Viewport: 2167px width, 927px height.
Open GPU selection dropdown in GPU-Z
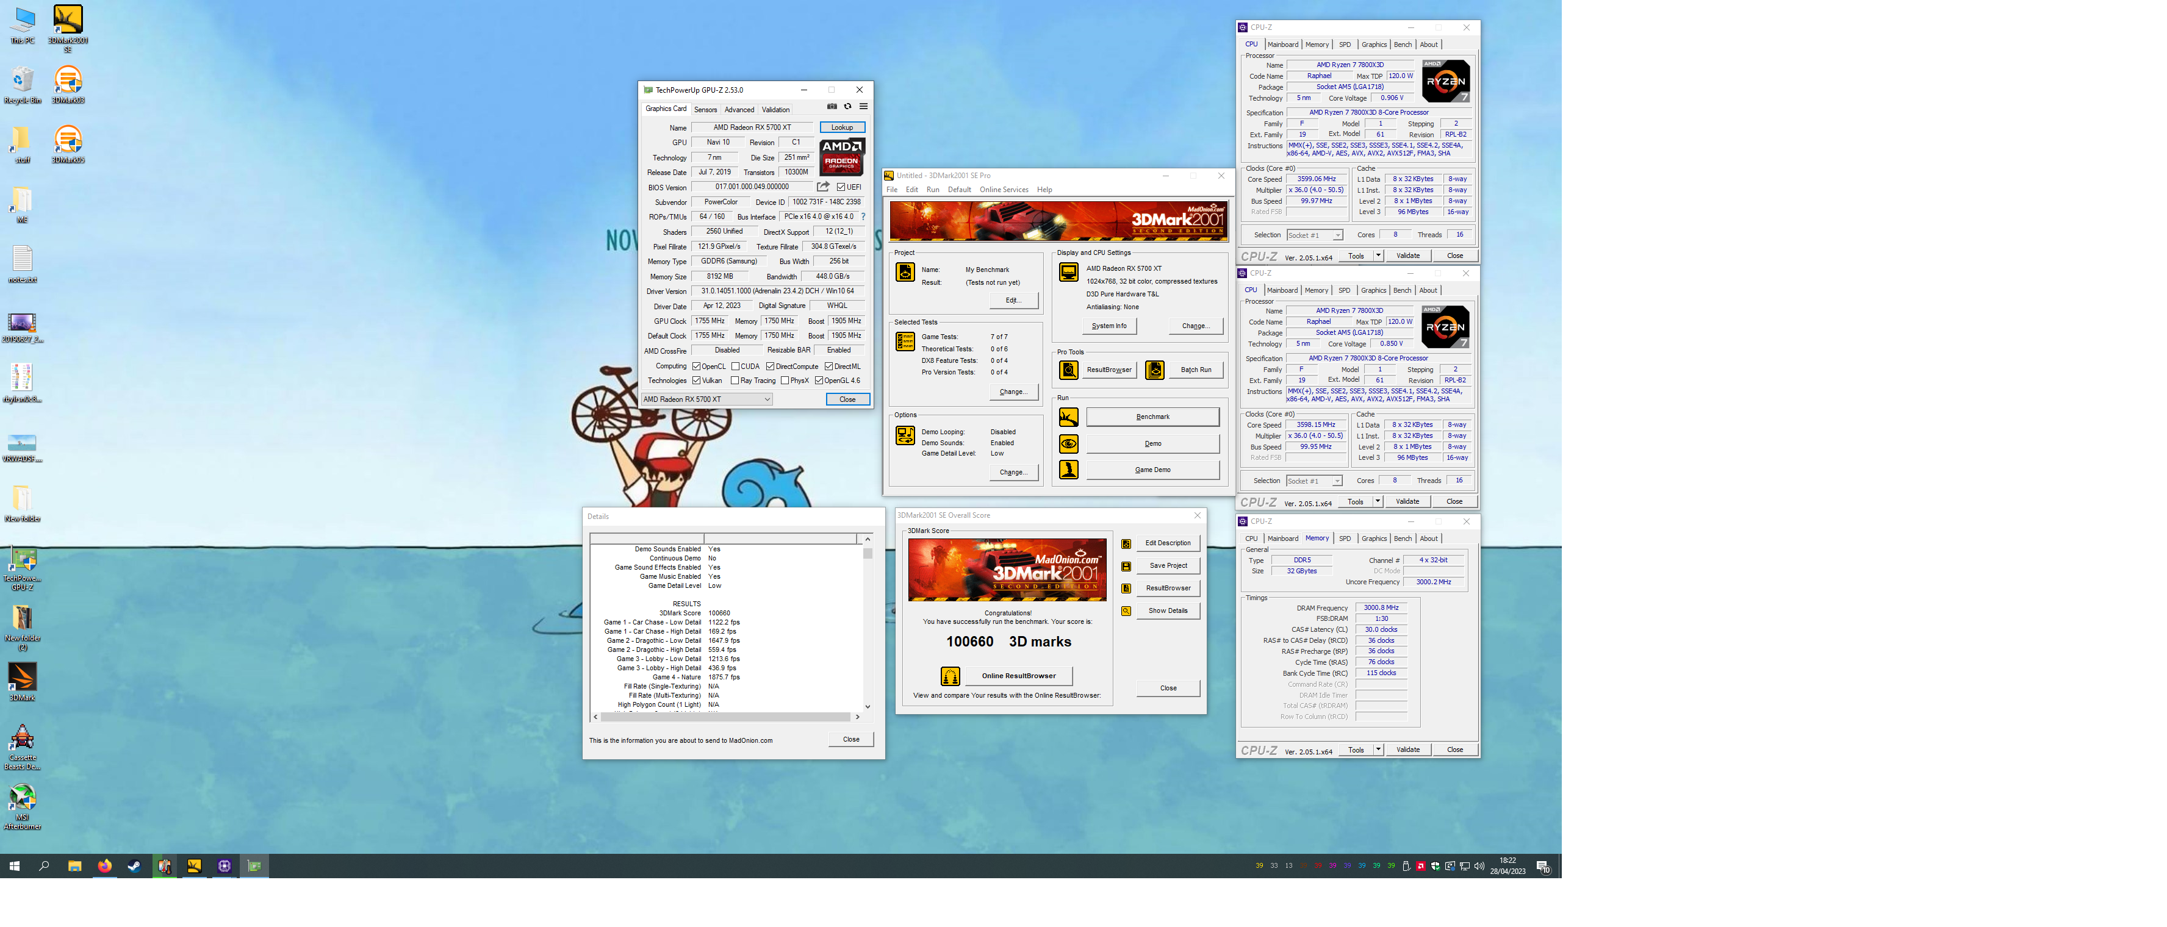706,399
